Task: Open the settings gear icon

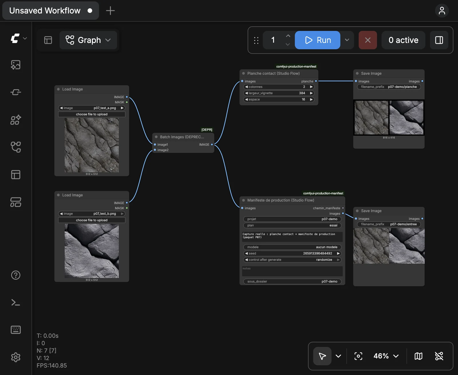Action: click(x=16, y=357)
